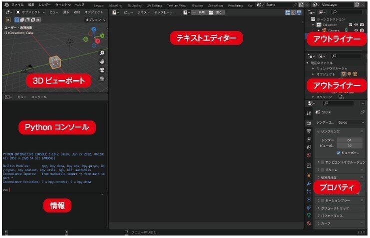The height and width of the screenshot is (238, 370).
Task: Collapse the Collection tree in outliner
Action: point(313,25)
